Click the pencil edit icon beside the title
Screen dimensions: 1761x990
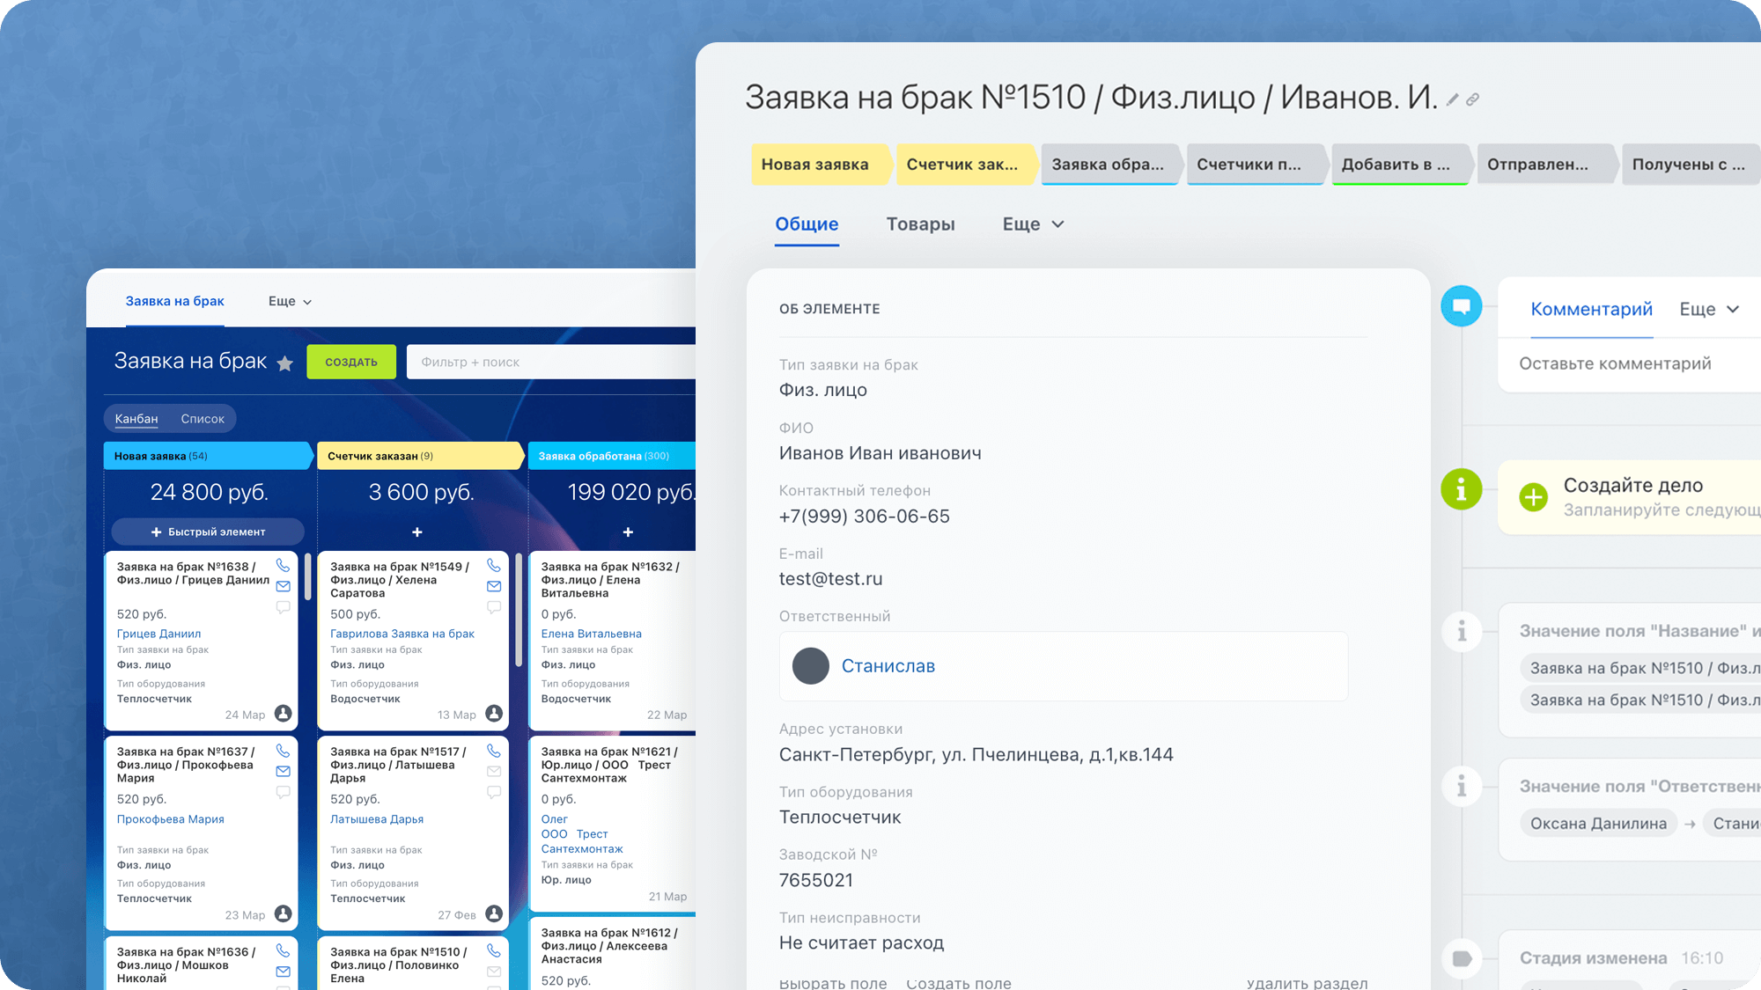coord(1453,99)
